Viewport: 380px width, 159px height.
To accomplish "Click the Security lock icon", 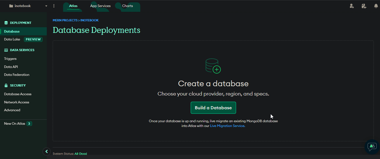I will tap(6, 85).
